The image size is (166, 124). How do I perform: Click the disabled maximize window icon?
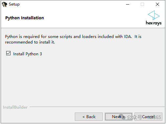(142, 4)
